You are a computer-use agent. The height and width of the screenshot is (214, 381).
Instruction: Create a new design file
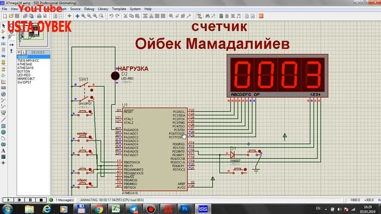click(x=5, y=16)
